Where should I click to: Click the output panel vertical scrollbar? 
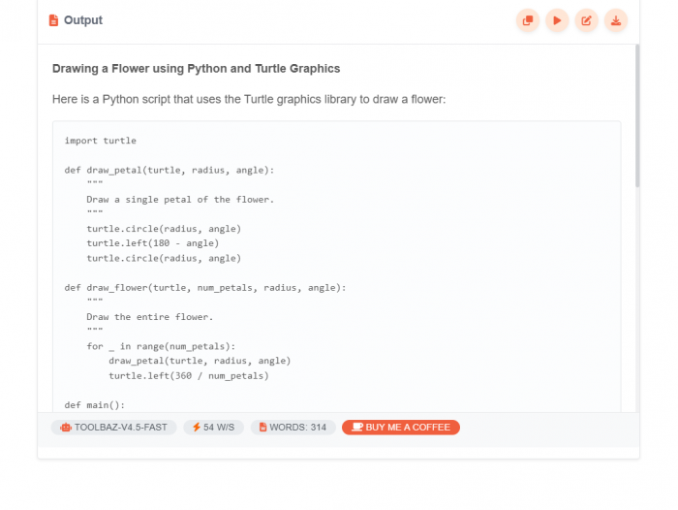click(x=636, y=116)
